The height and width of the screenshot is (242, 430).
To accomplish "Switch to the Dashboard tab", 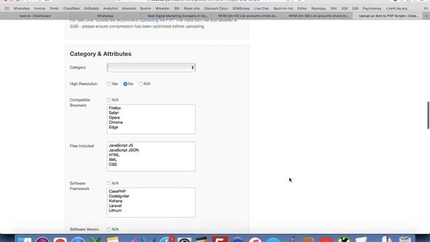I will 35,16.
